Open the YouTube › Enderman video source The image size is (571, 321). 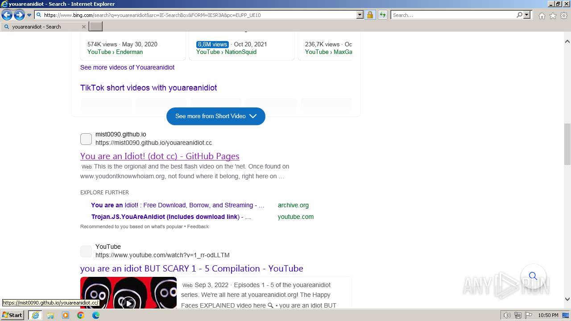click(115, 52)
